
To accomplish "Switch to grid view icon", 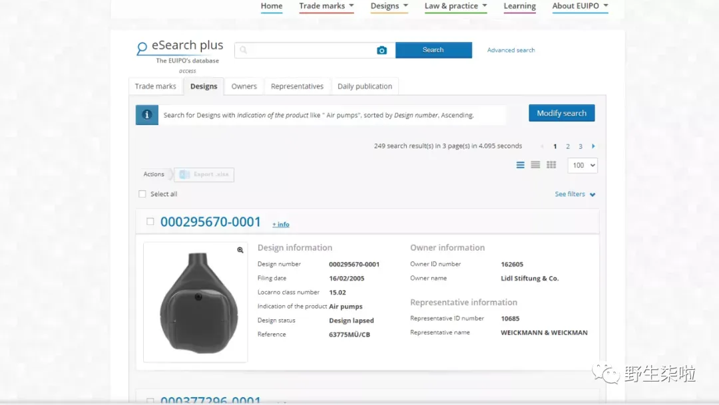I will [551, 165].
